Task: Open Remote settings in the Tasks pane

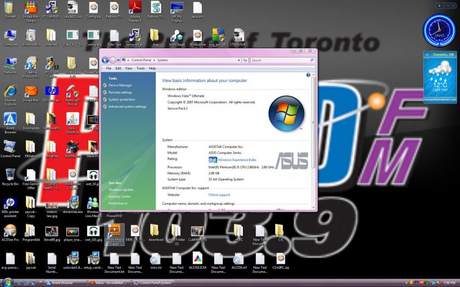Action: click(x=120, y=92)
